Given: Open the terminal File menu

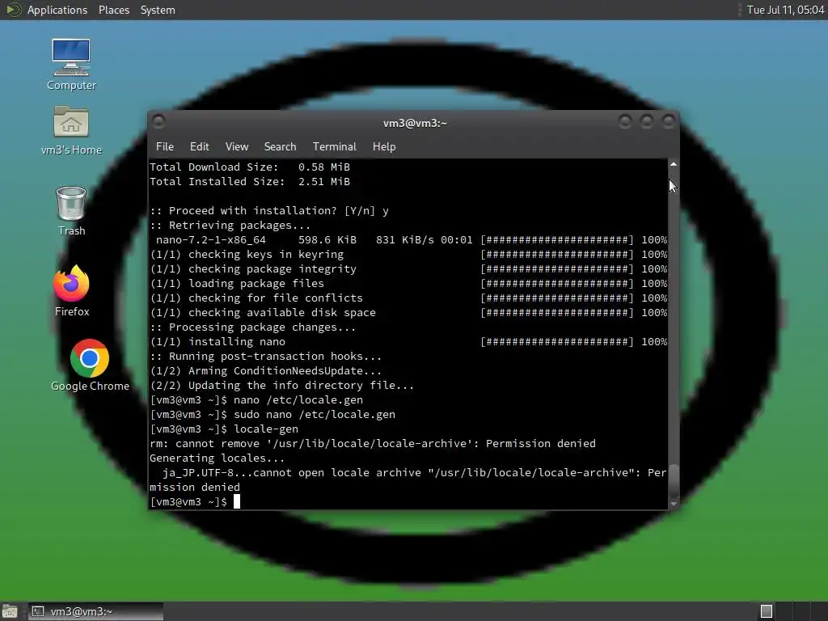Looking at the screenshot, I should (165, 146).
